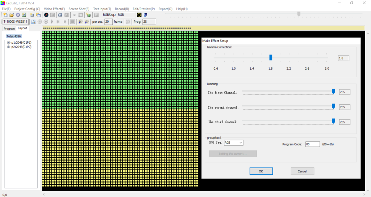Switch to the Layout tab
Viewport: 371px width, 197px height.
tap(22, 28)
